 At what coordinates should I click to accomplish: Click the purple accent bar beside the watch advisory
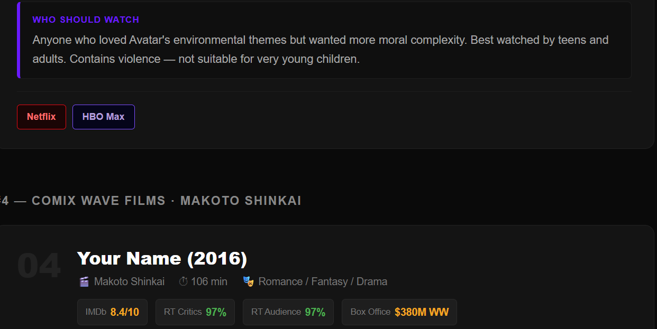pyautogui.click(x=20, y=40)
